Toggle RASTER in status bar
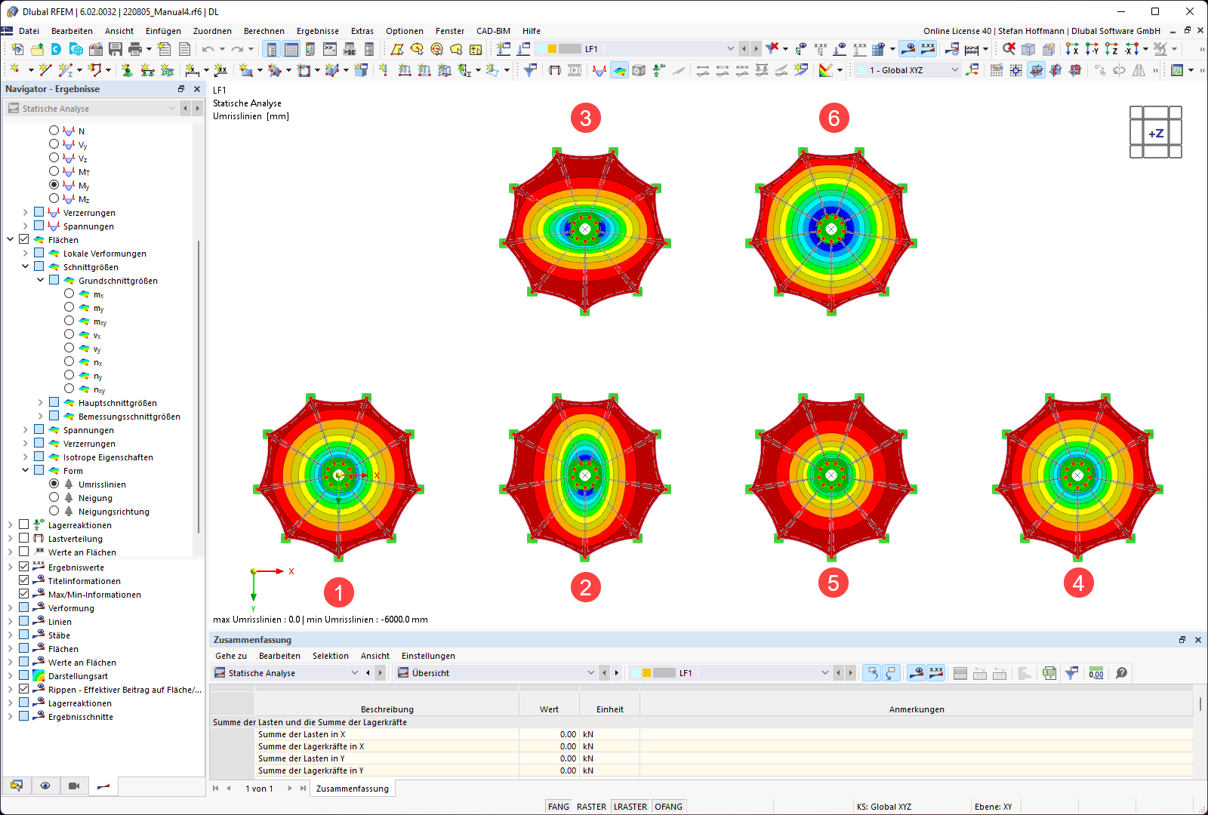The width and height of the screenshot is (1208, 815). 592,807
